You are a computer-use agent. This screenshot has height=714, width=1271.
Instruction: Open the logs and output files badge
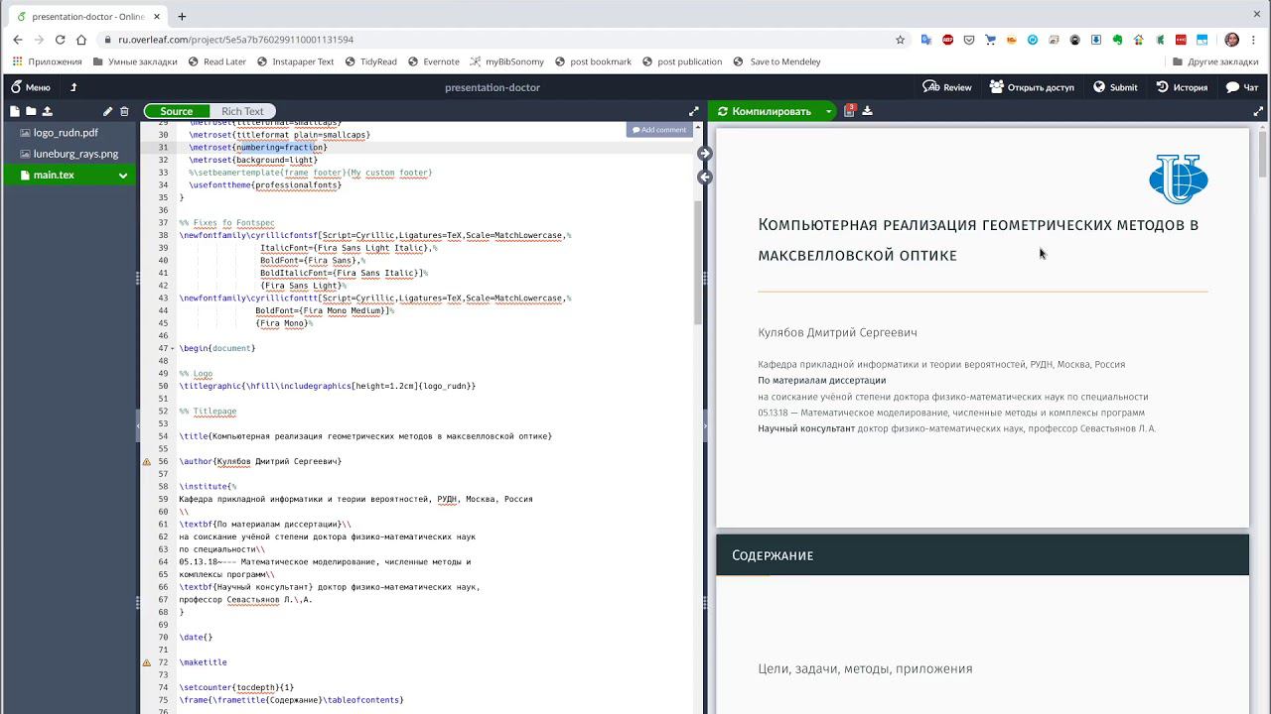(849, 110)
